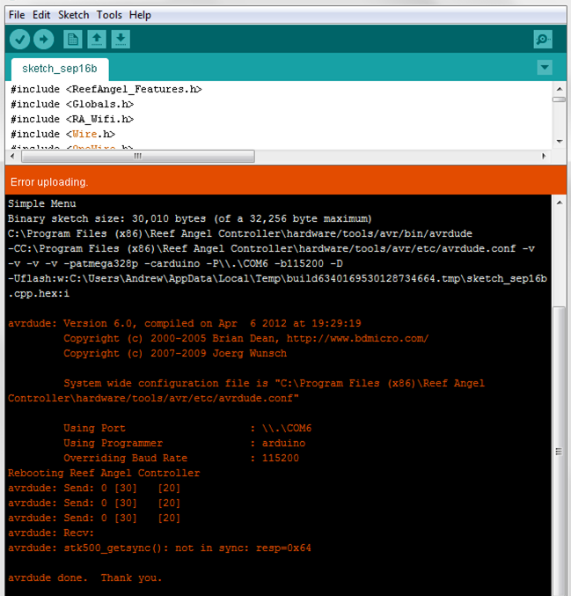Screen dimensions: 571x596
Task: Click the console vertical scrollbar thumb
Action: click(x=559, y=452)
